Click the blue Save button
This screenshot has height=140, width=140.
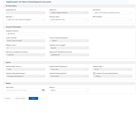click(33, 98)
